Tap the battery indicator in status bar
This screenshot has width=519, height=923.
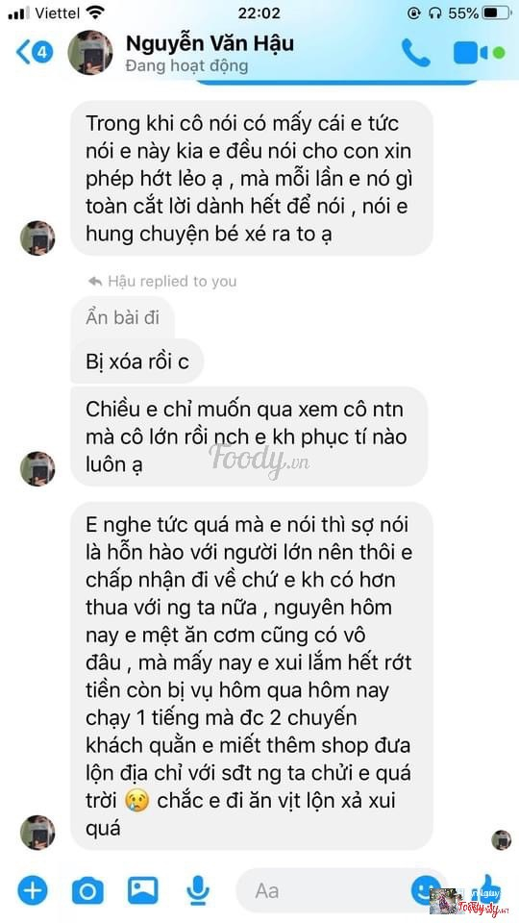point(497,12)
